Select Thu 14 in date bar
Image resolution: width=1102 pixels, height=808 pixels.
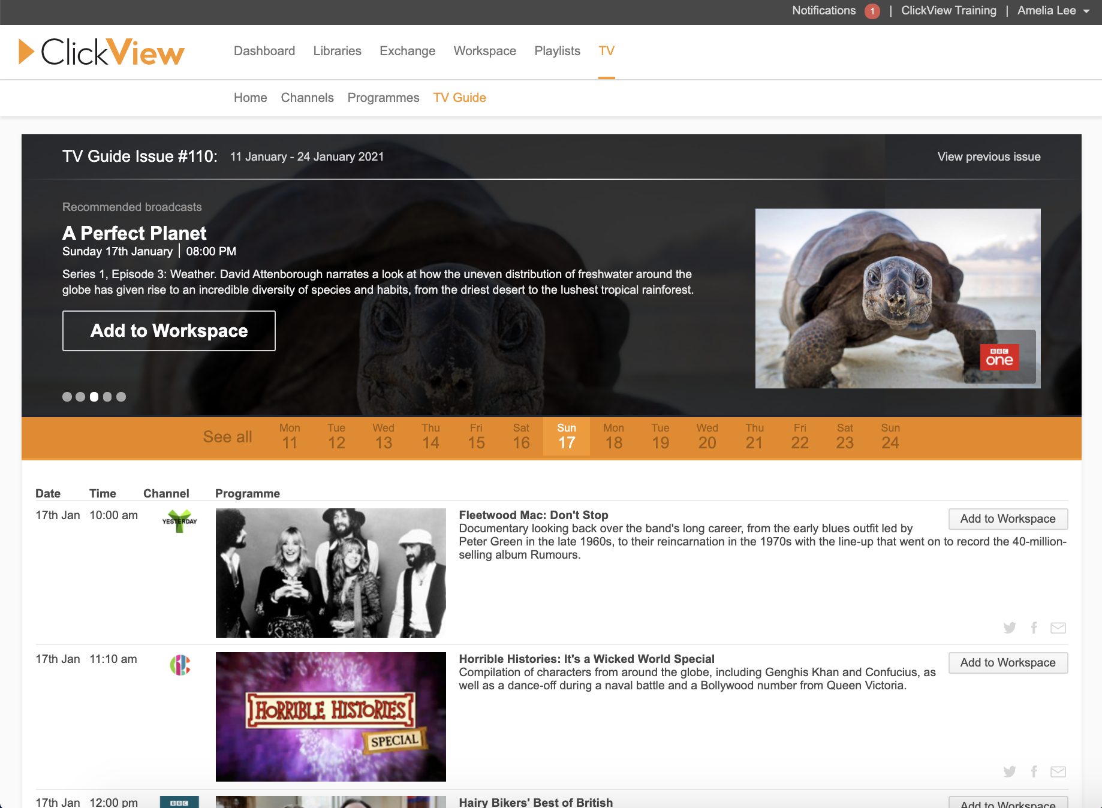pos(430,436)
